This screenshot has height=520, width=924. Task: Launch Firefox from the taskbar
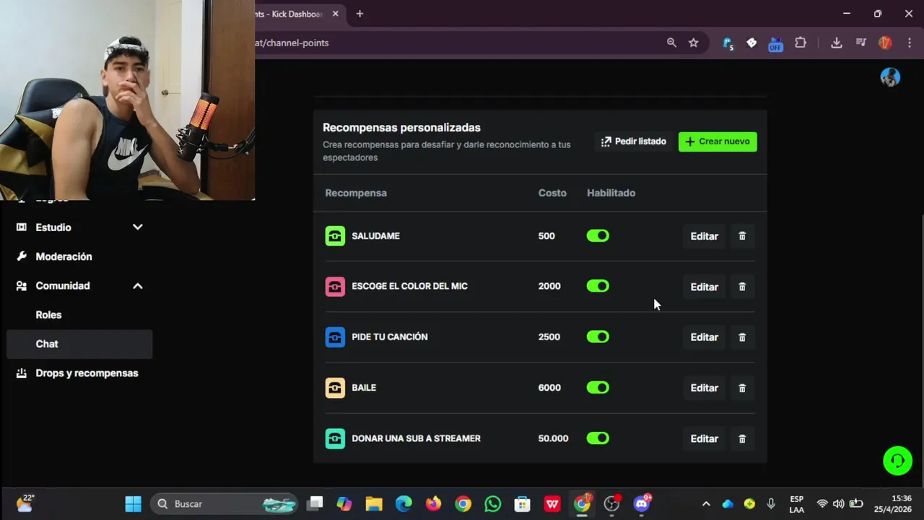coord(433,503)
